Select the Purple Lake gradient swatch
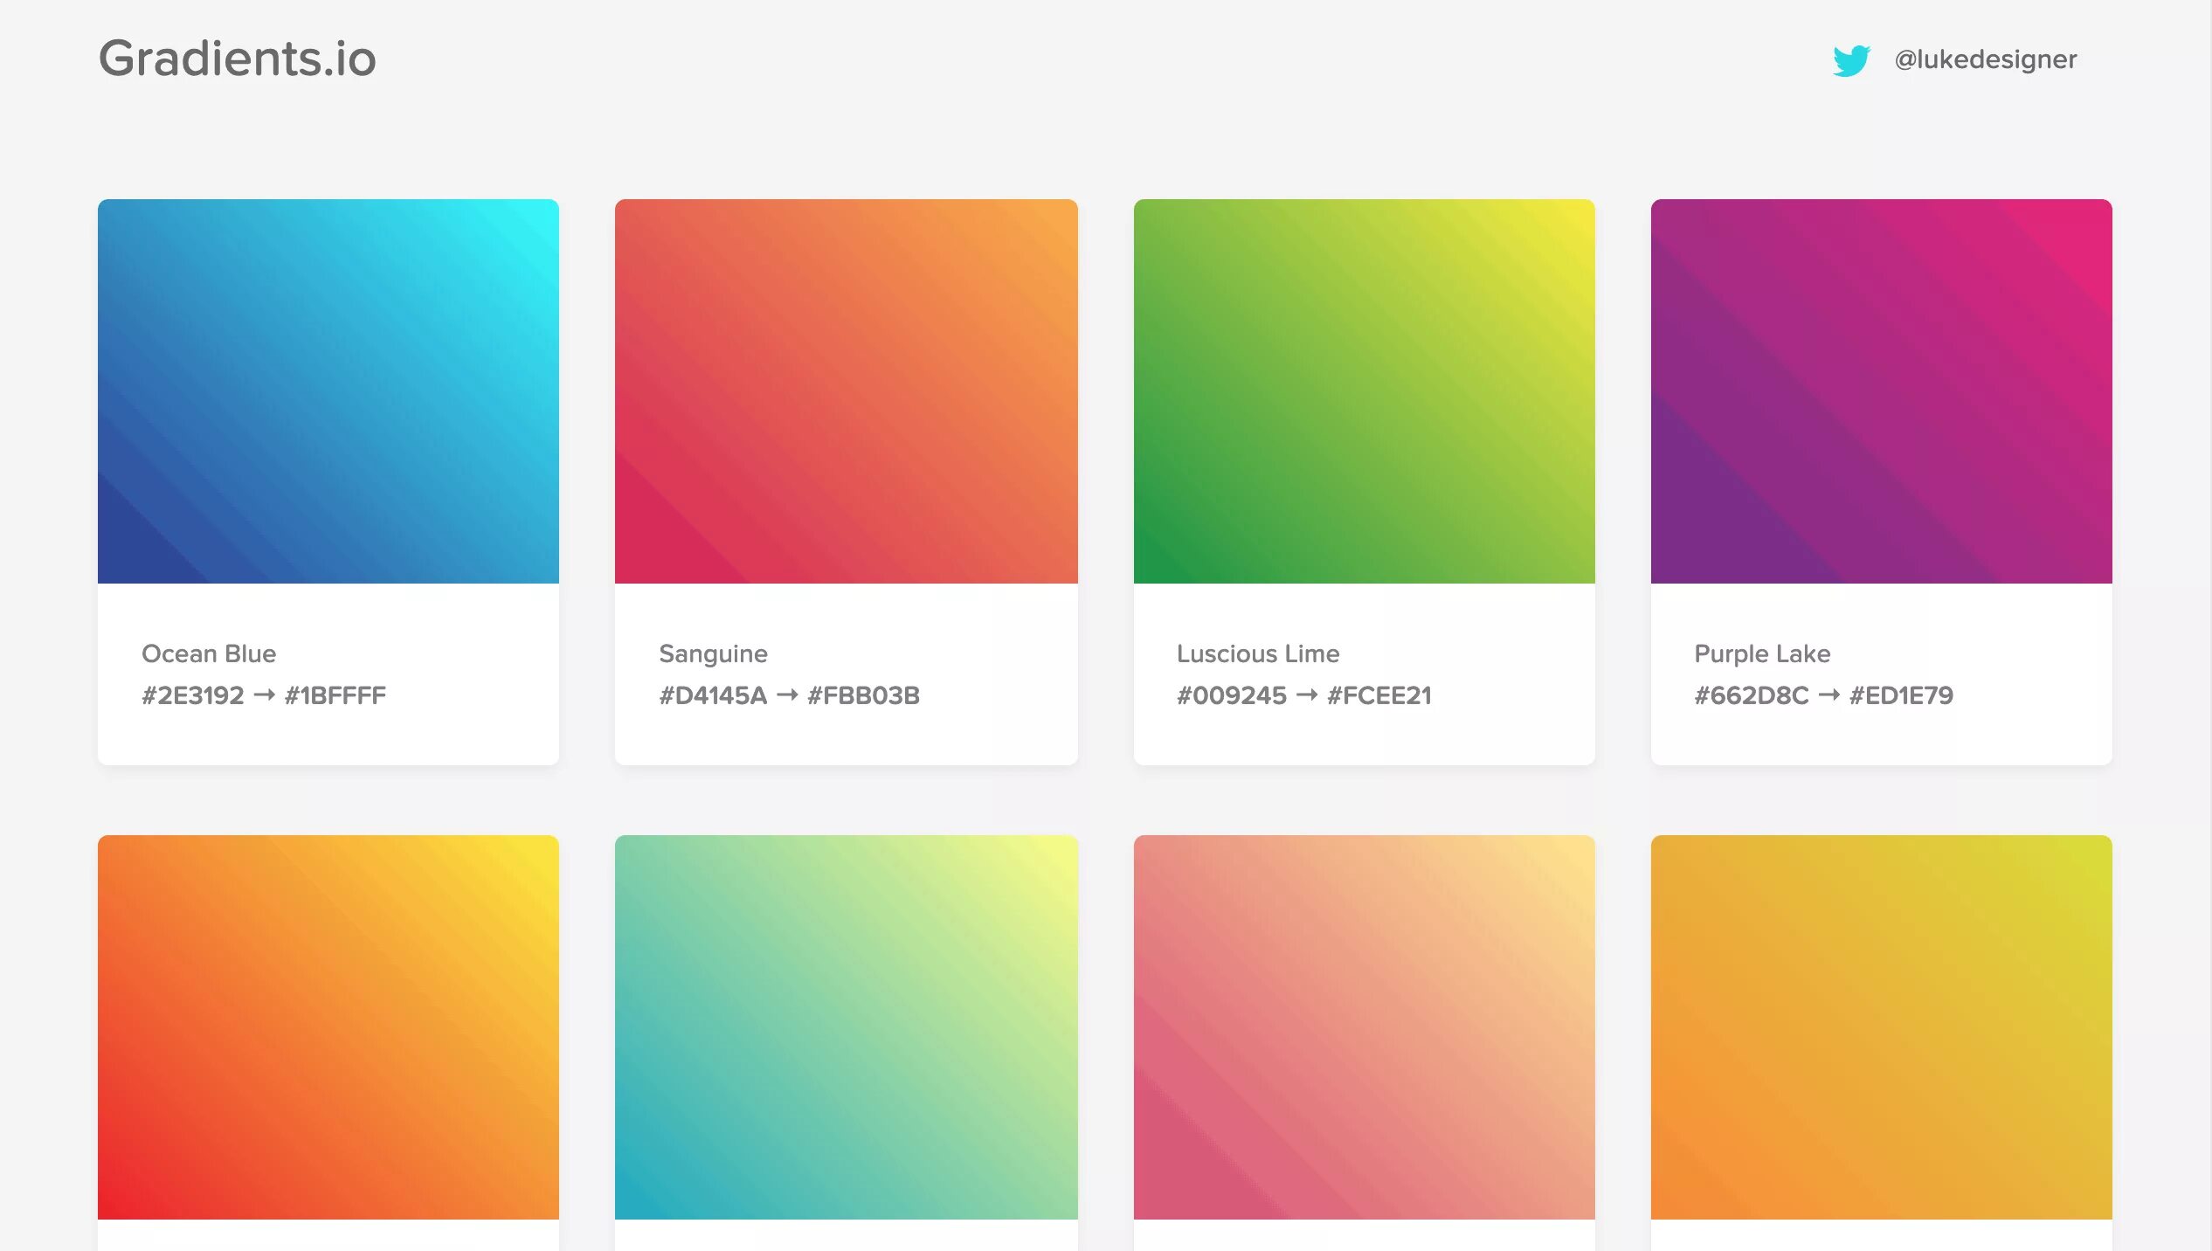The height and width of the screenshot is (1251, 2212). (x=1882, y=391)
